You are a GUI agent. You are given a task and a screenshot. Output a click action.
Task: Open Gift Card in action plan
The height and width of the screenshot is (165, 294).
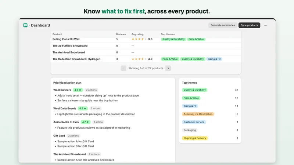coord(59,136)
